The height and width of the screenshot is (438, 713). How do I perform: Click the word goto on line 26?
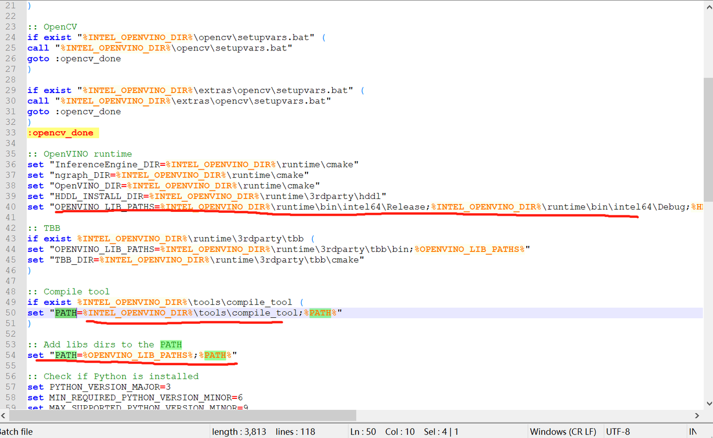click(x=38, y=58)
